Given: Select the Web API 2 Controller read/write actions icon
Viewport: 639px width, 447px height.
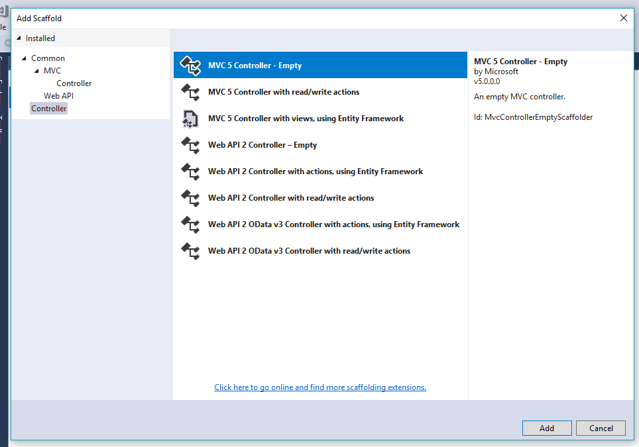Looking at the screenshot, I should [191, 197].
